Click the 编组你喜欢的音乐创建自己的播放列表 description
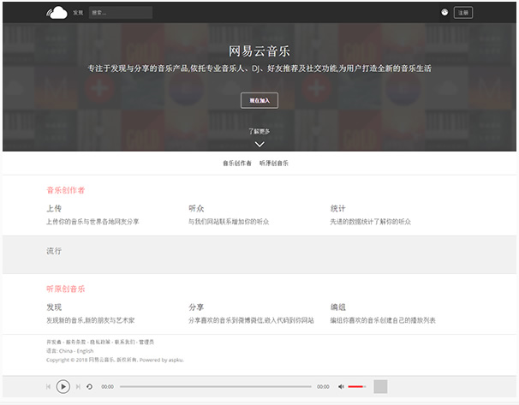The image size is (519, 405). [x=383, y=320]
